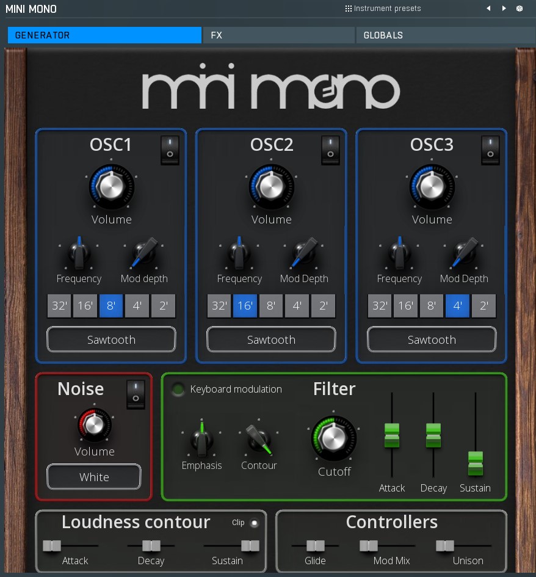
Task: Click the Loudness contour Decay slider handle
Action: pyautogui.click(x=151, y=546)
